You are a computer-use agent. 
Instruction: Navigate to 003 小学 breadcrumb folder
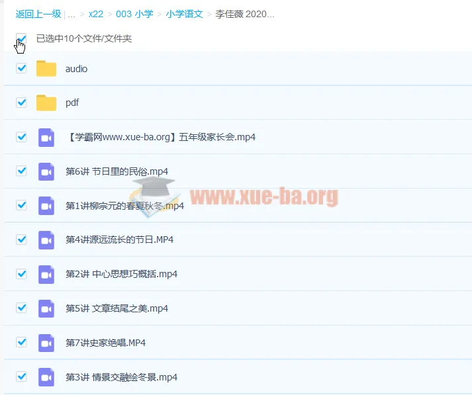coord(135,14)
